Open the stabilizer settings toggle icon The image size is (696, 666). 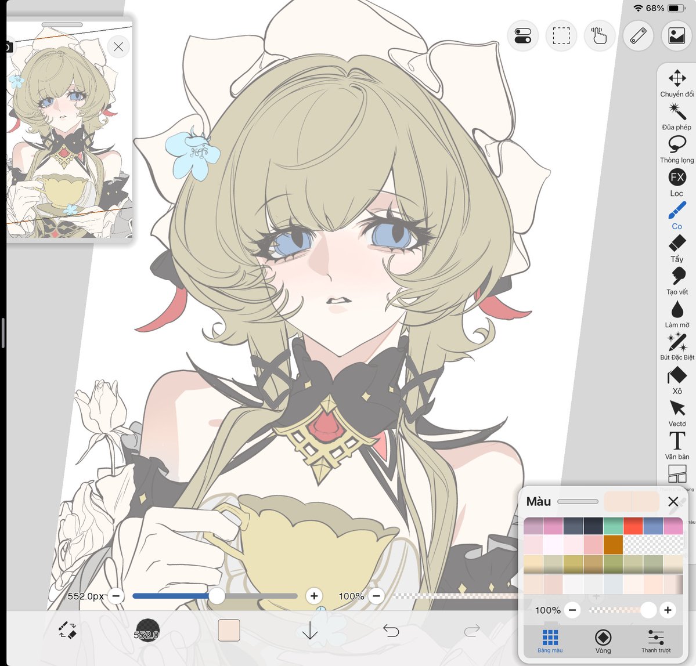pyautogui.click(x=523, y=35)
